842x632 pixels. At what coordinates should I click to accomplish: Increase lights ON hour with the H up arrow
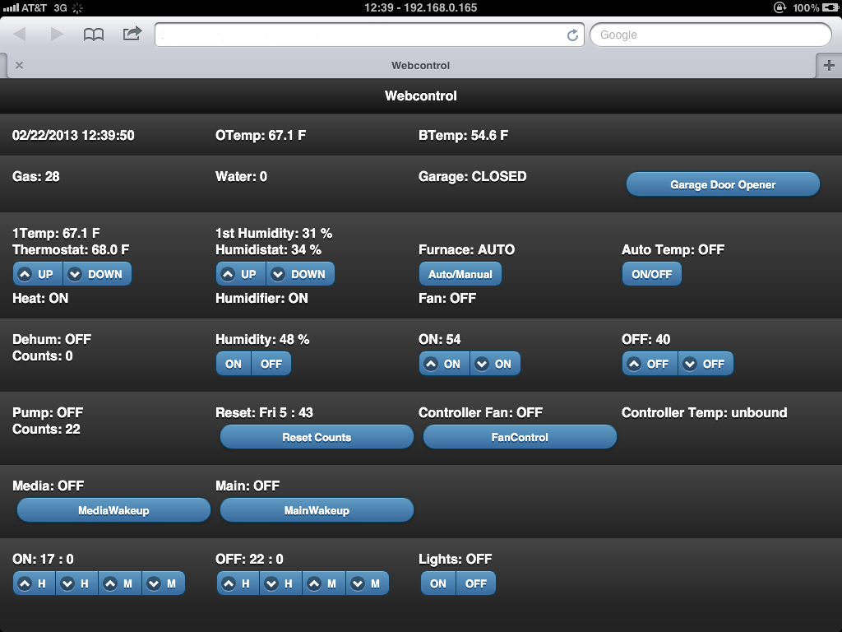(33, 583)
